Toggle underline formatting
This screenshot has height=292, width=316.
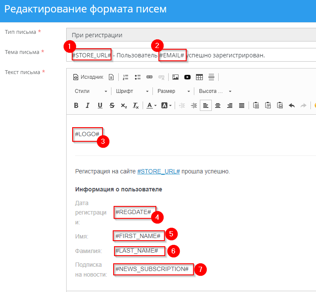(x=100, y=105)
